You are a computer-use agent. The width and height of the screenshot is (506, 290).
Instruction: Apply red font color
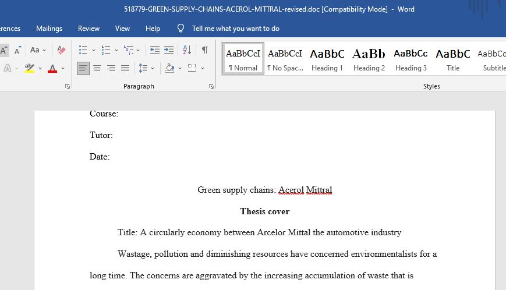pyautogui.click(x=52, y=68)
